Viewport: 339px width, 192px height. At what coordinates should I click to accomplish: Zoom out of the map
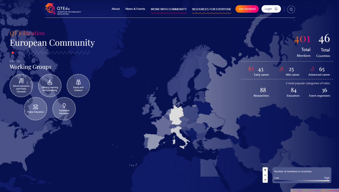(265, 175)
